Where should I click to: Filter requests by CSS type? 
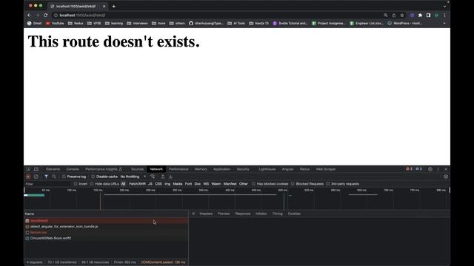[158, 184]
